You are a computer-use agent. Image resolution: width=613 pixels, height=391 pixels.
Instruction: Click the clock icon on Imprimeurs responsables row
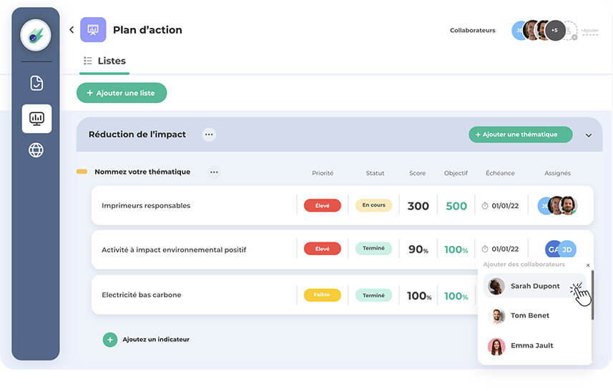point(484,206)
